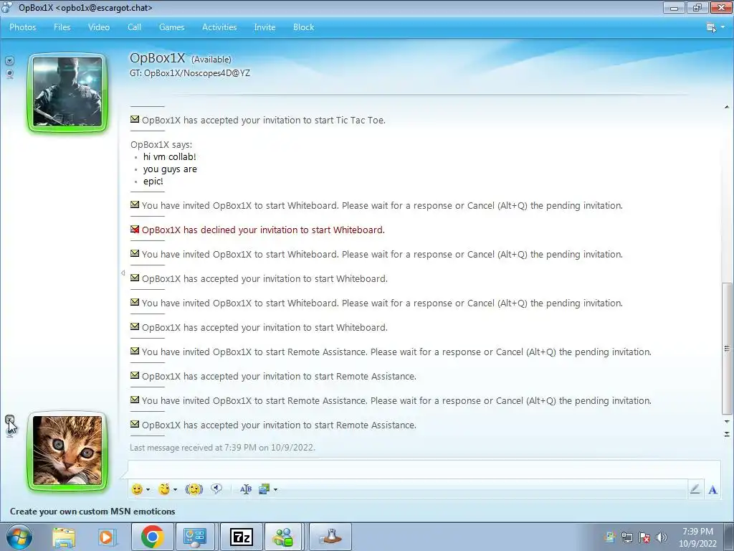Click the webcam icon under OpBox1X picture options
This screenshot has width=734, height=551.
click(9, 74)
